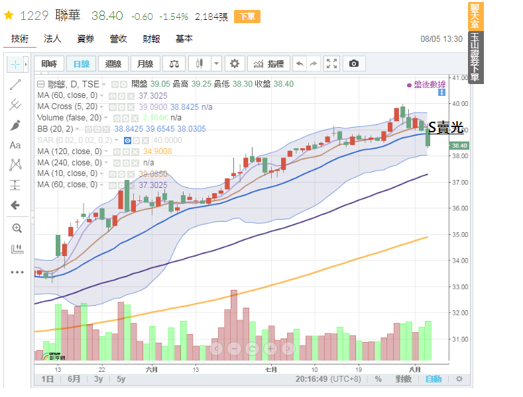This screenshot has width=523, height=397.
Task: Open chart settings gear in top toolbar
Action: 235,64
